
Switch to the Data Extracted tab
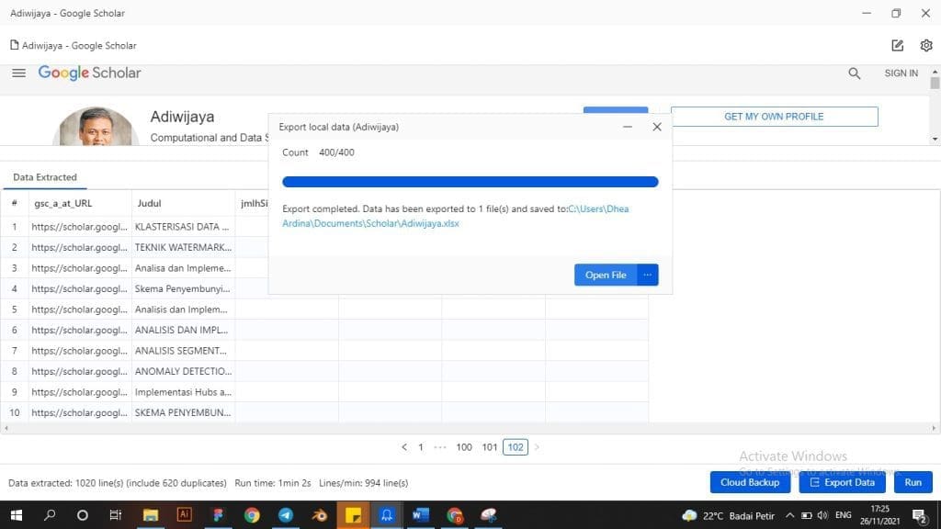45,177
